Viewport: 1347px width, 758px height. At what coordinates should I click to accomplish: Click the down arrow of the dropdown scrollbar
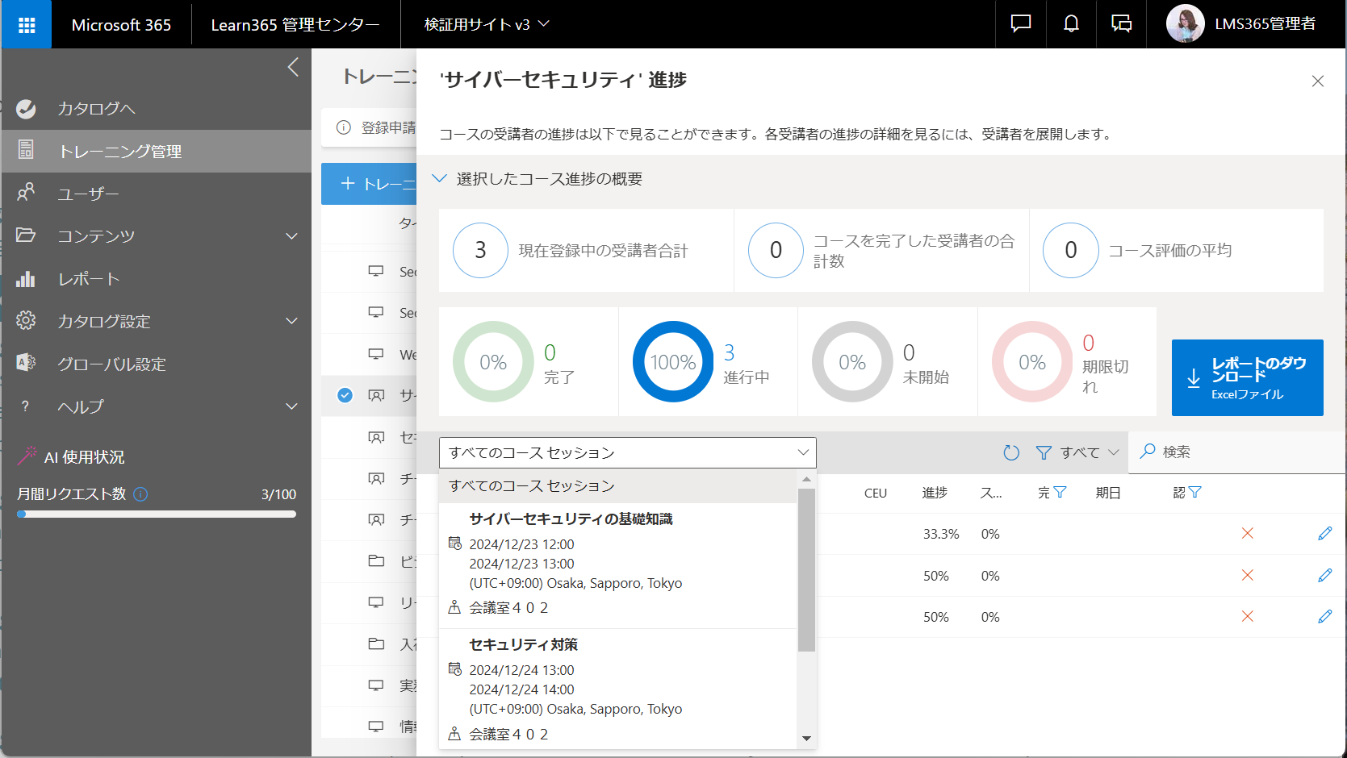(x=806, y=739)
